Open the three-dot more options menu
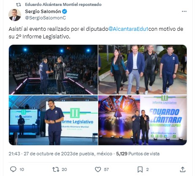The width and height of the screenshot is (196, 176). (184, 11)
